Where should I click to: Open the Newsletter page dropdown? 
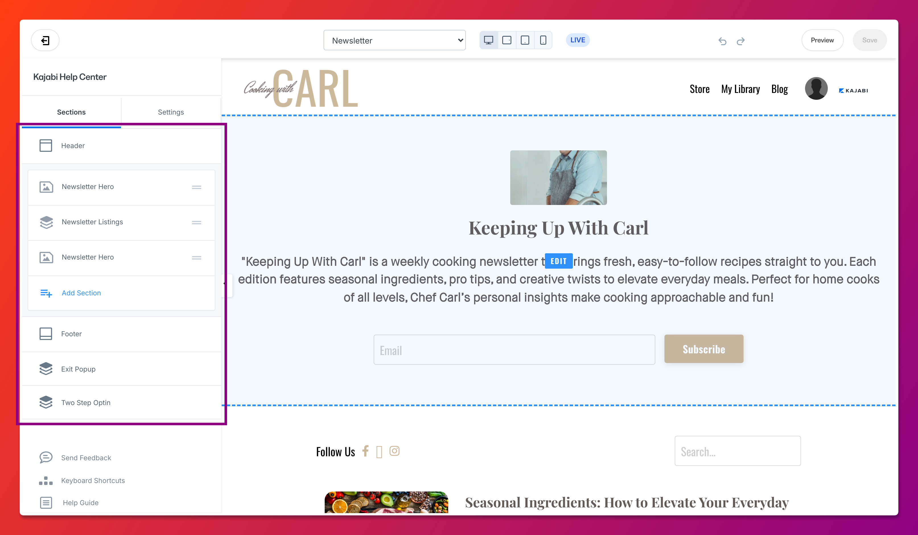pyautogui.click(x=394, y=40)
